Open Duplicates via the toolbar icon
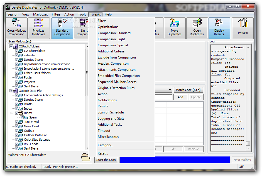Screen dimensions: 262x177 coord(197,28)
